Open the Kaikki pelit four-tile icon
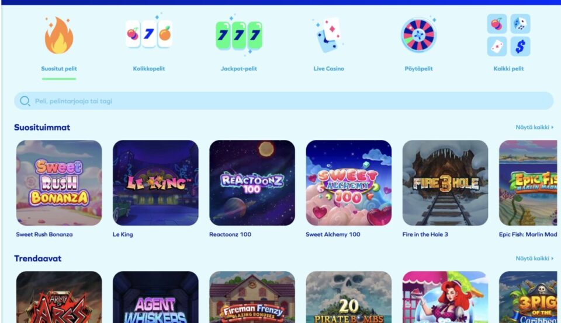Viewport: 561px width, 323px height. 508,35
